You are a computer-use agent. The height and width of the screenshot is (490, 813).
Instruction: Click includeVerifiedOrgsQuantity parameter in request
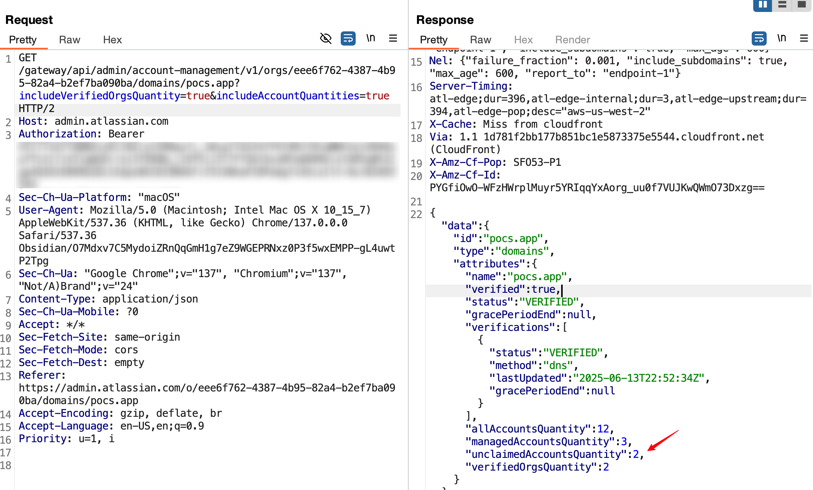pos(99,96)
